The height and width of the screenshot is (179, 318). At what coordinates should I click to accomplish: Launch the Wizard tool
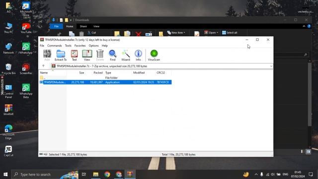click(x=126, y=55)
